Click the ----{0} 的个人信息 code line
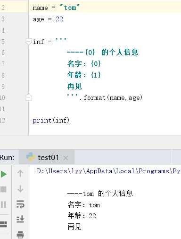The image size is (181, 239). (103, 52)
